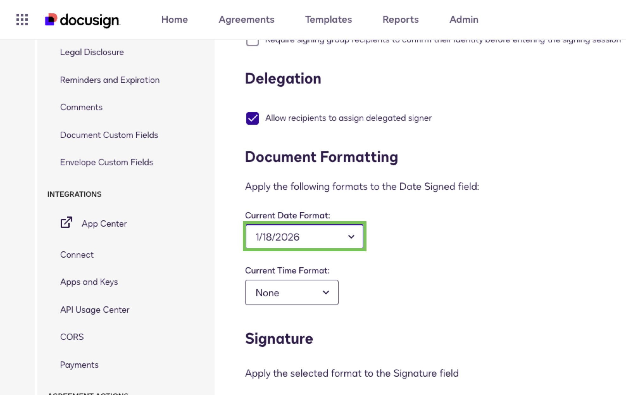Open the Current Time Format dropdown
This screenshot has width=626, height=395.
coord(291,292)
